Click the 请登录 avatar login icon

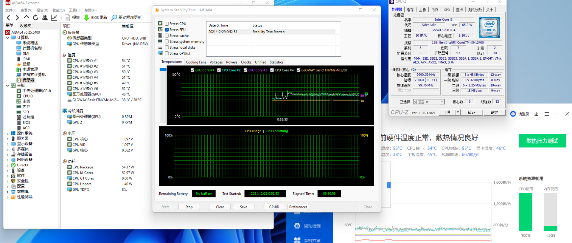tap(513, 114)
